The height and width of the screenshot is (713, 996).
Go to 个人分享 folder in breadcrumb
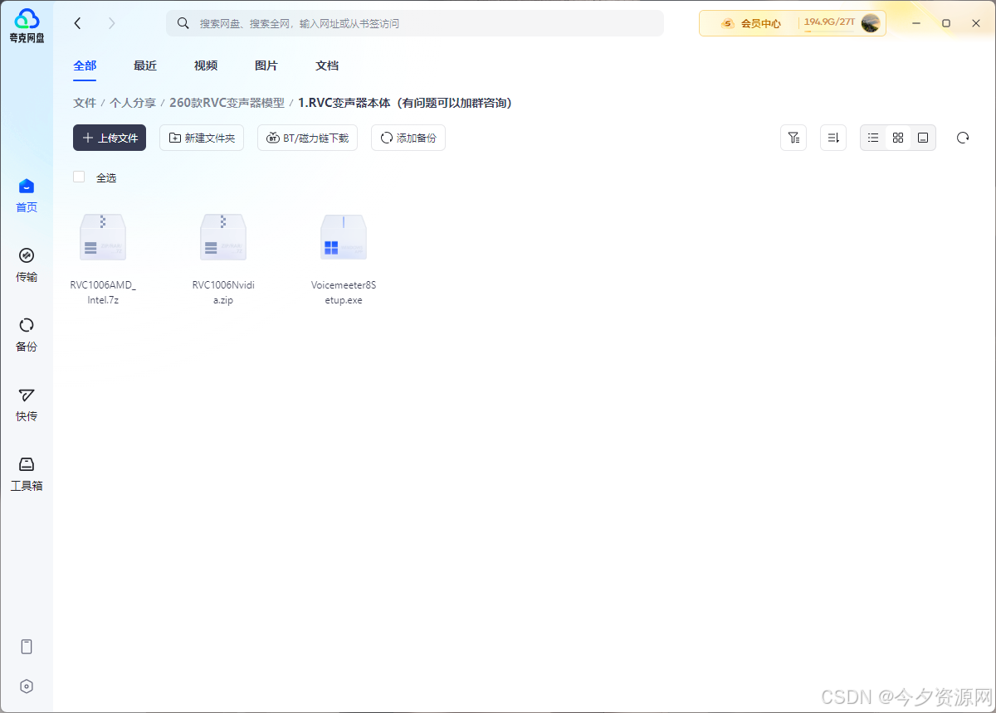pos(133,103)
